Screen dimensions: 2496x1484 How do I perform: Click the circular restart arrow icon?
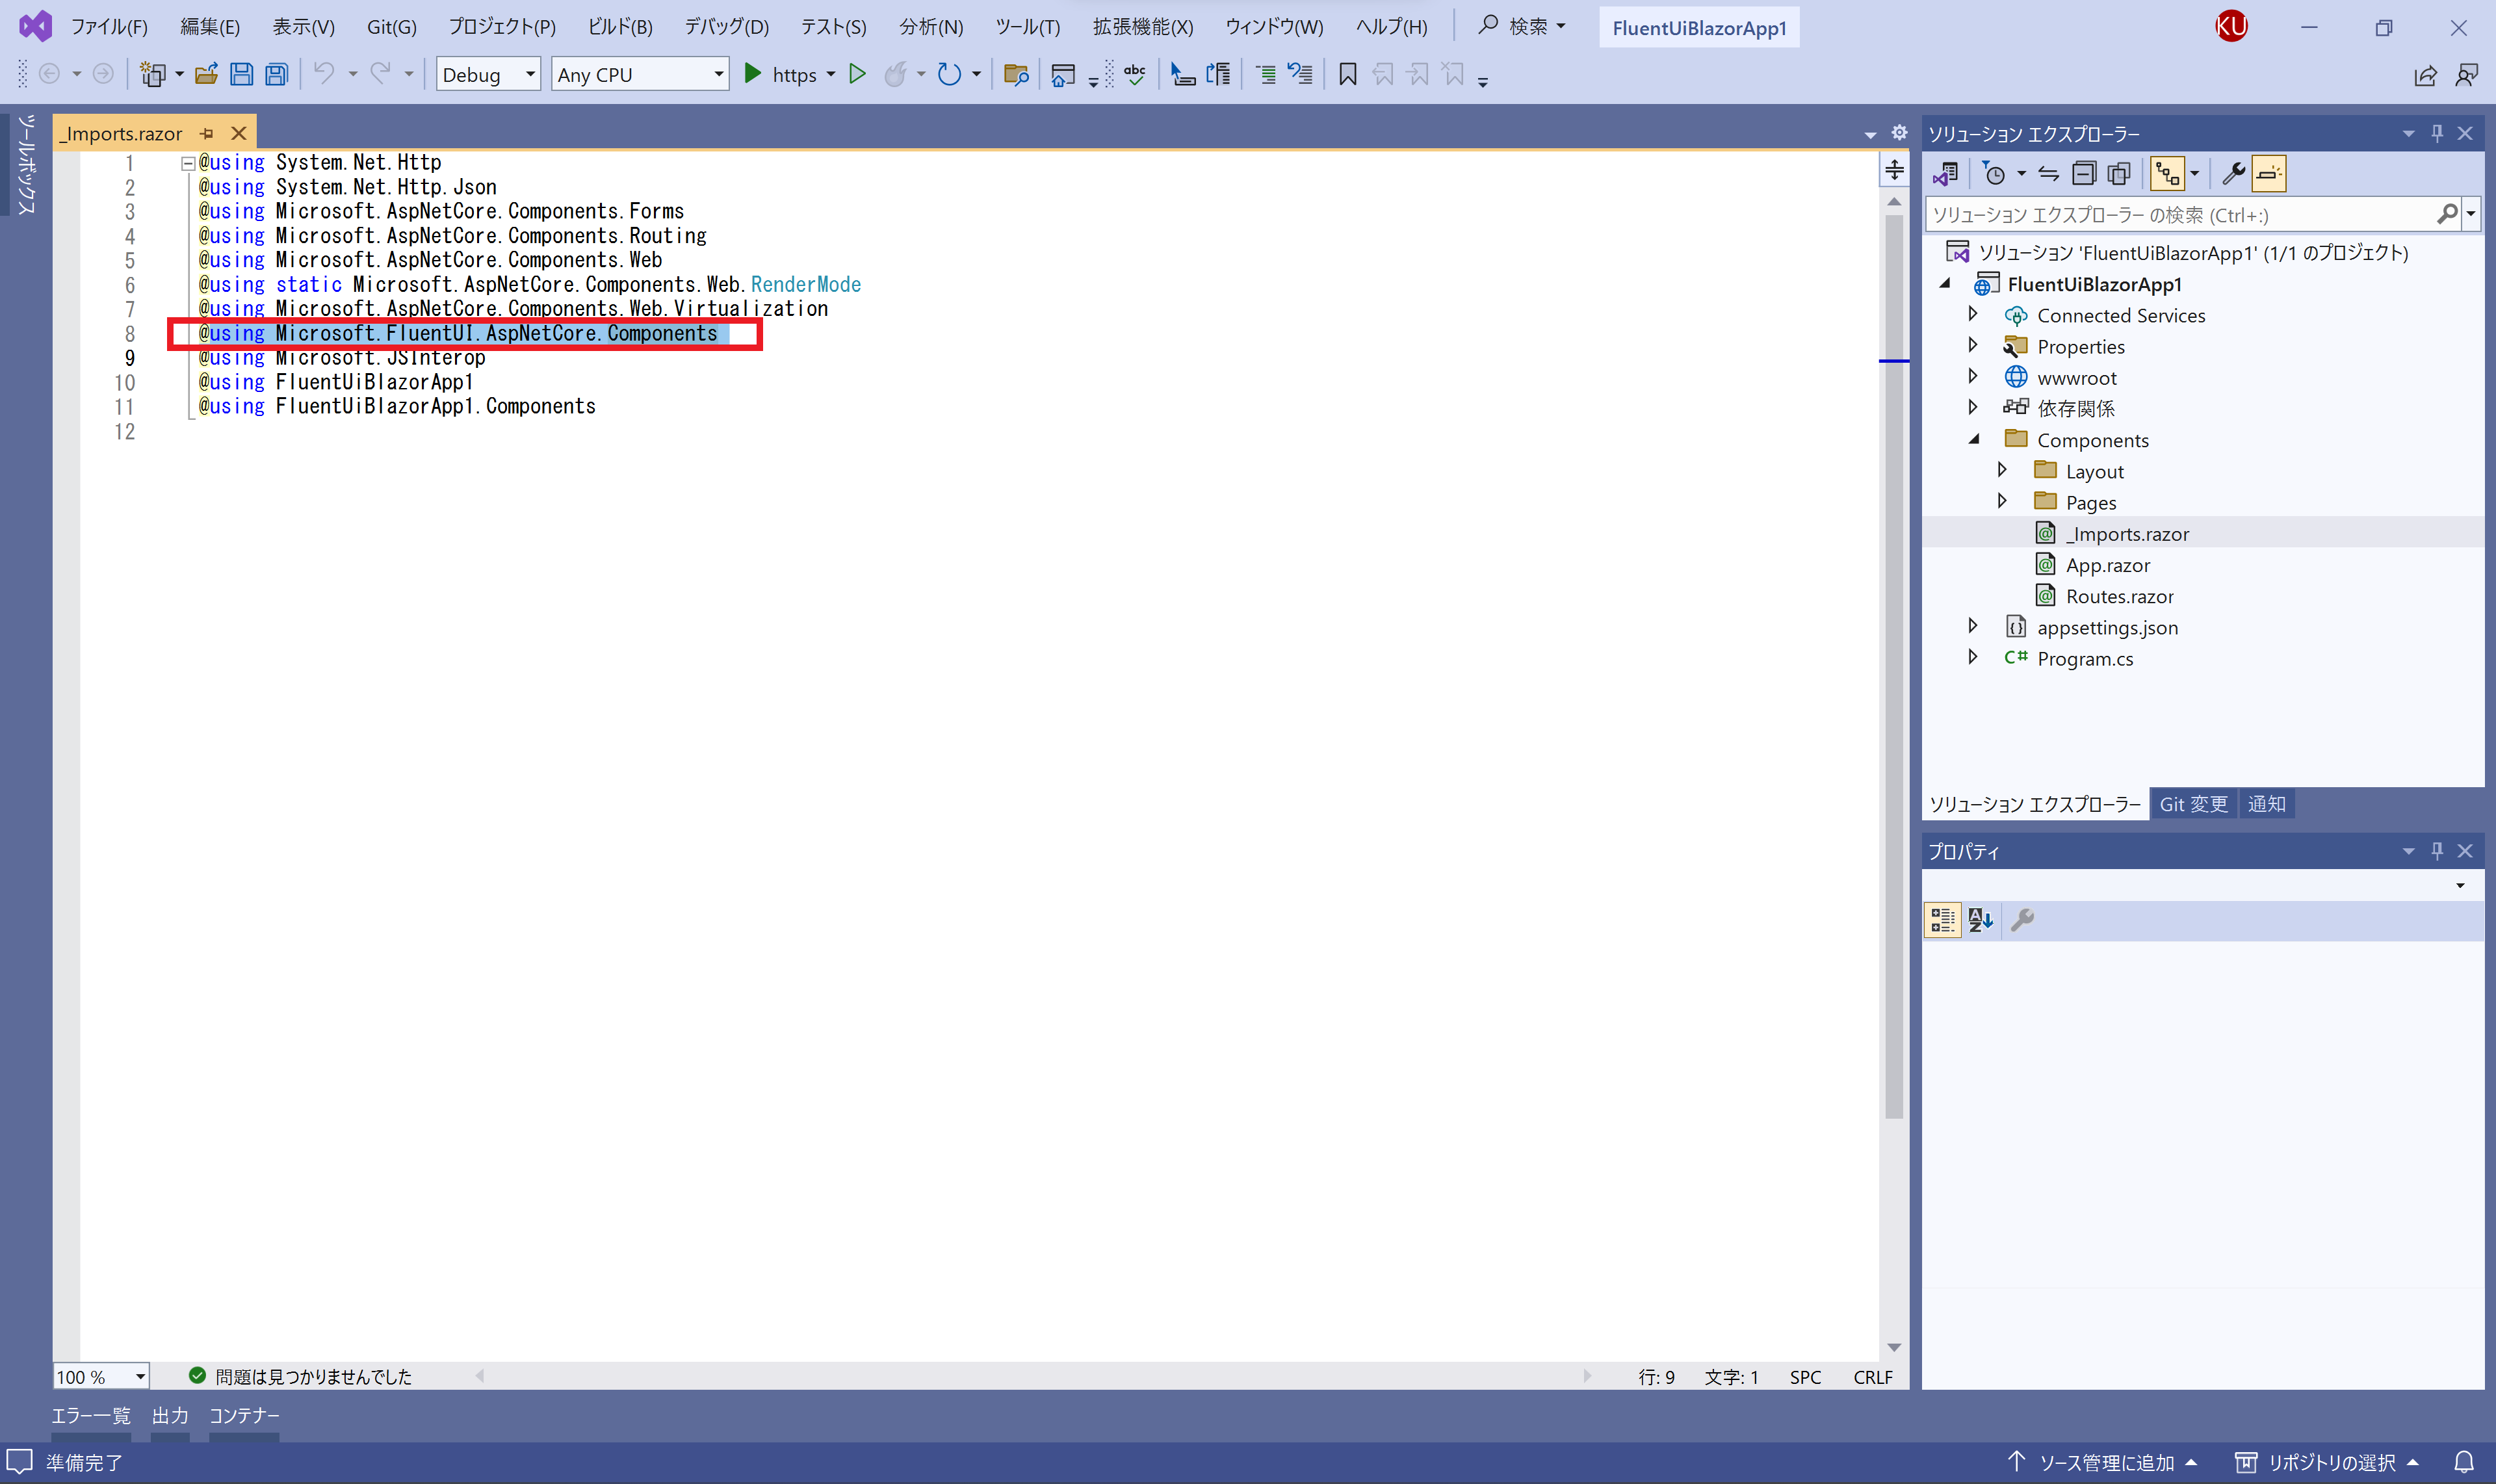[949, 75]
